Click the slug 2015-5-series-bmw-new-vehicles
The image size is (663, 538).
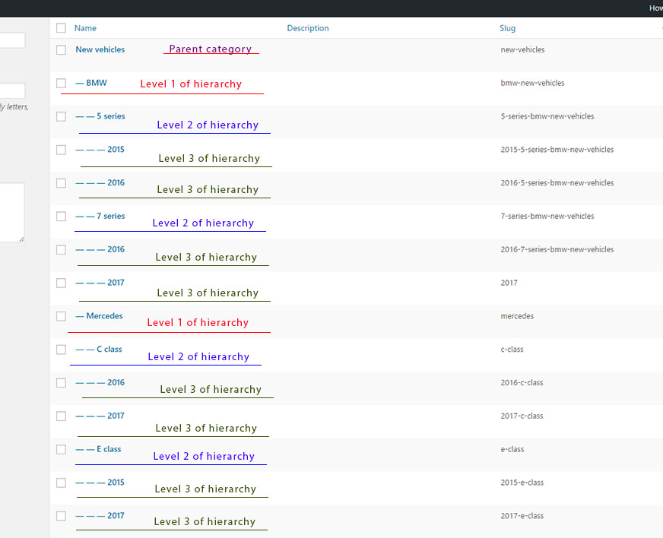pyautogui.click(x=557, y=150)
